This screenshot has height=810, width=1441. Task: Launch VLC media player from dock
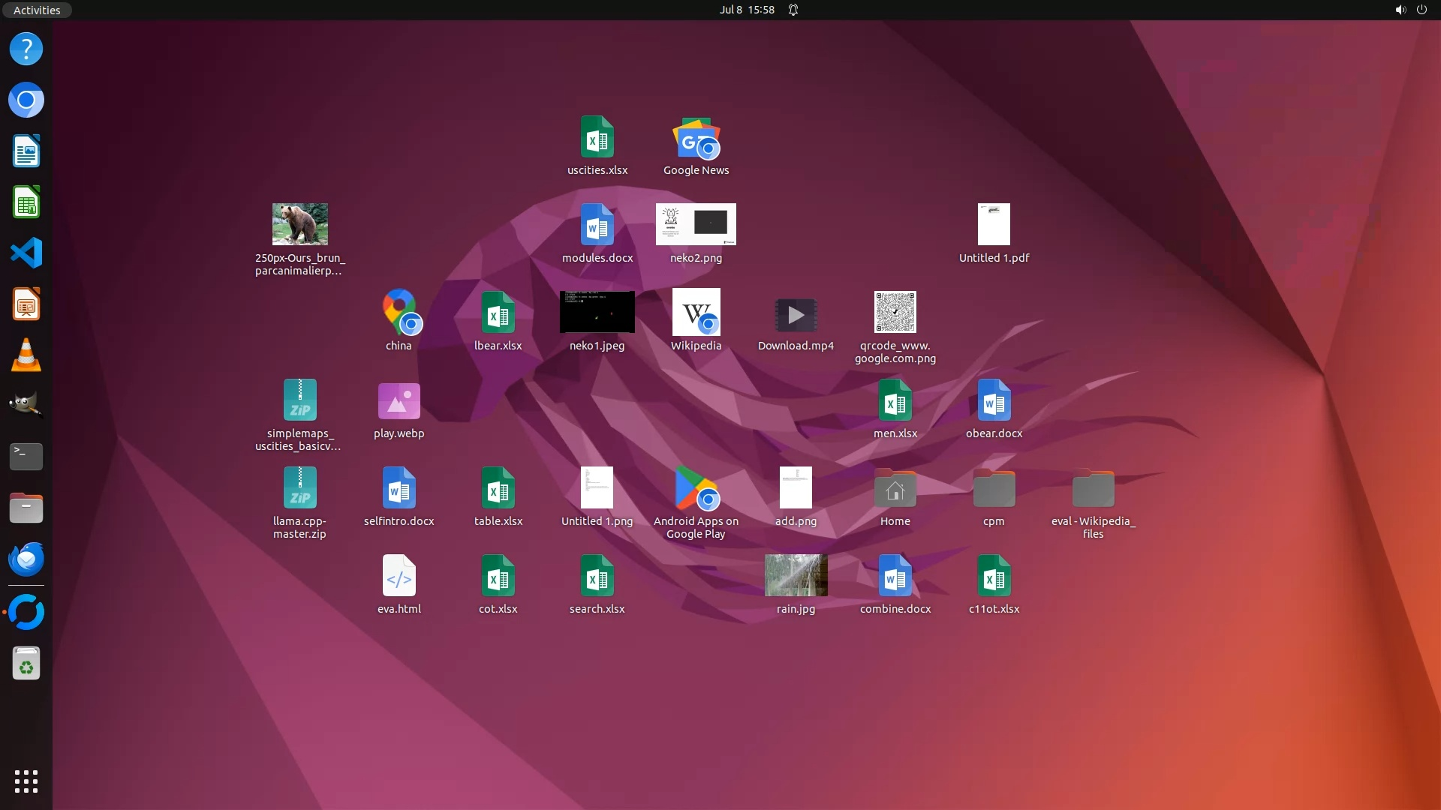(26, 355)
